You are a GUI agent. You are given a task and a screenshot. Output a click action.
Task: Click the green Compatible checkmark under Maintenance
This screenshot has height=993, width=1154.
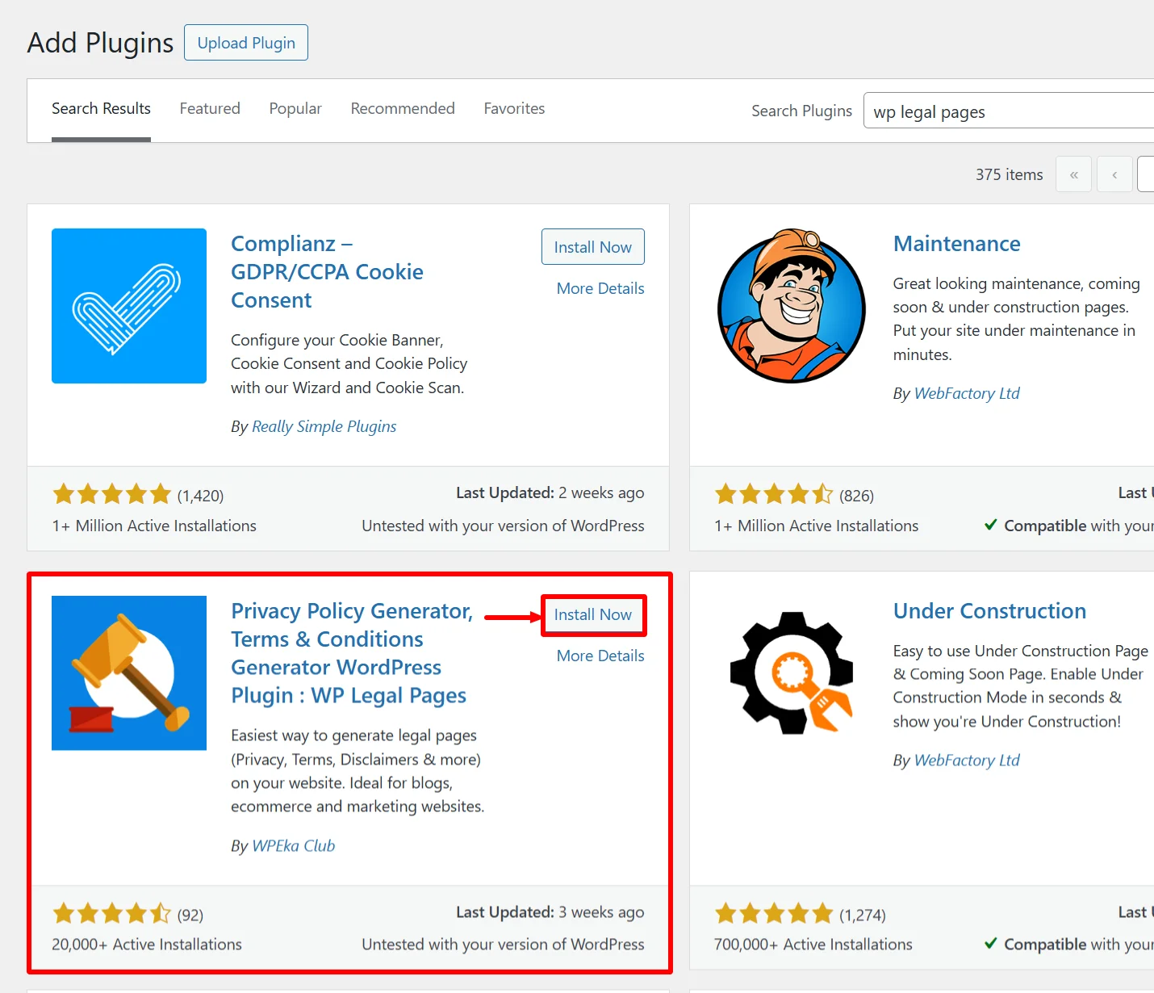coord(990,525)
